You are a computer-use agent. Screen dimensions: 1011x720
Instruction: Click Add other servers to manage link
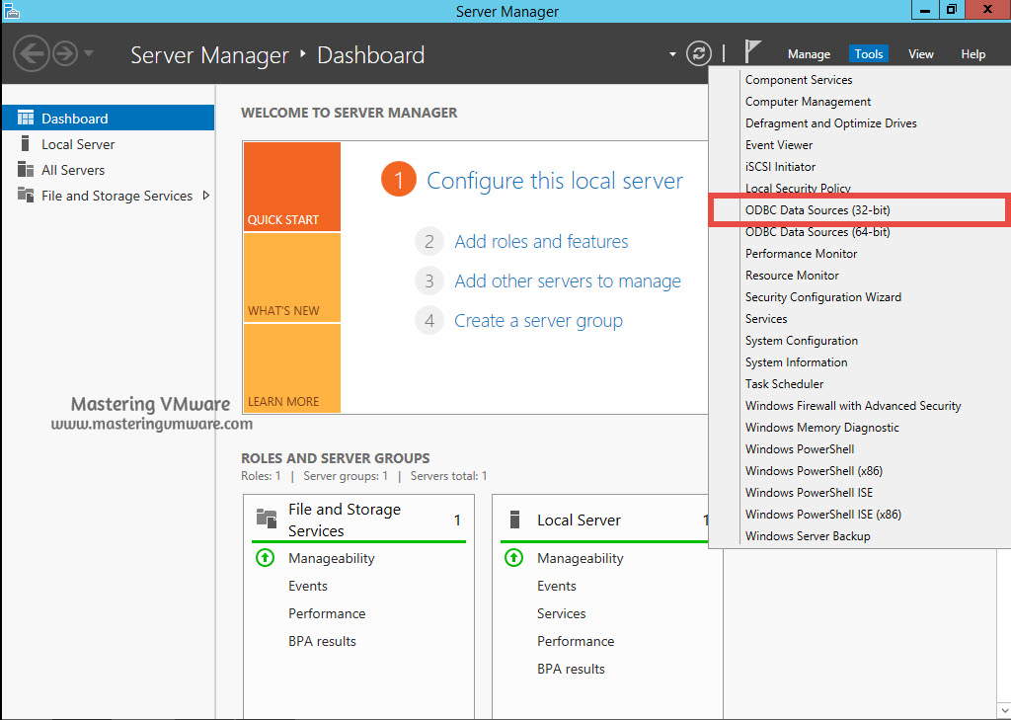point(568,281)
